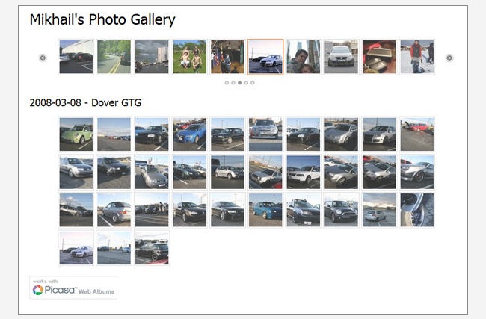
Task: Open album with person in red jacket on snow
Action: pos(417,57)
